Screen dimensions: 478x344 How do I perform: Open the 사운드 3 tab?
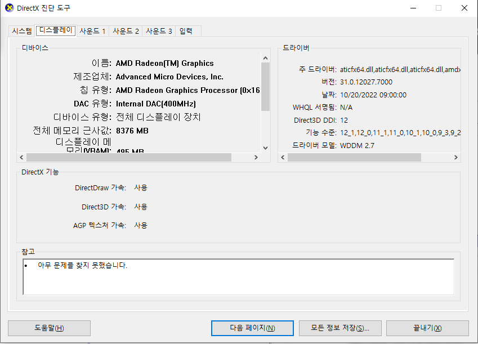pos(159,31)
